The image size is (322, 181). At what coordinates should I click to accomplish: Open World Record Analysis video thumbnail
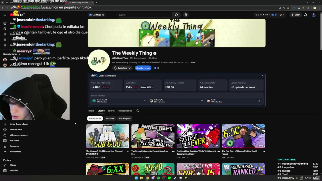(x=153, y=136)
